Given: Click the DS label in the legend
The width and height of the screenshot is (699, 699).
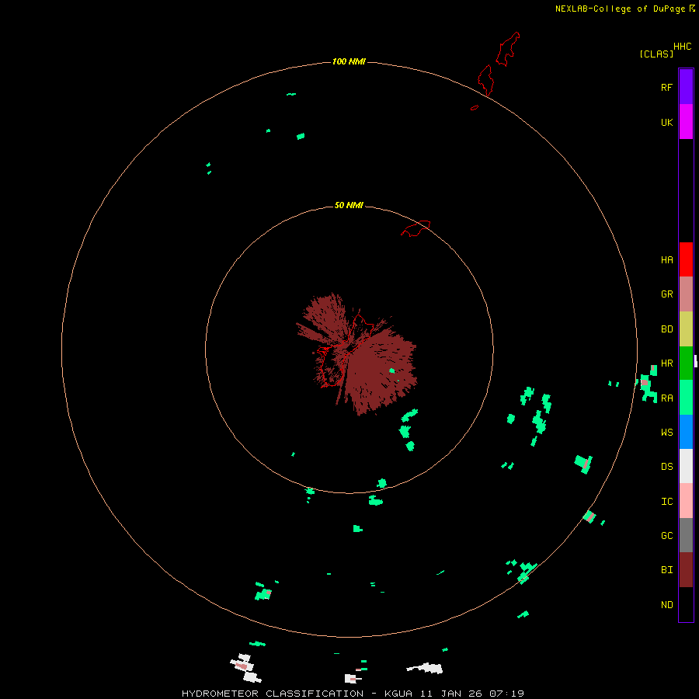Looking at the screenshot, I should click(666, 467).
